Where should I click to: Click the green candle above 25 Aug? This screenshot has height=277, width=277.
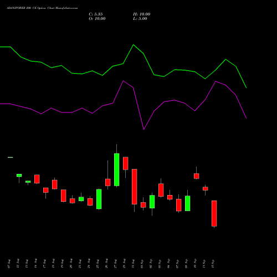pyautogui.click(x=99, y=199)
